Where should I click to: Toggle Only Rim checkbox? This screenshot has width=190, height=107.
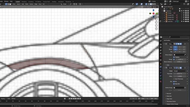point(174,84)
